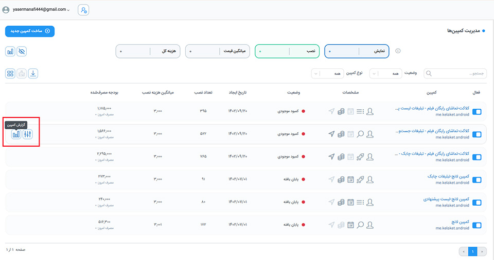Image resolution: width=494 pixels, height=260 pixels.
Task: Click the download icon above the table
Action: [33, 73]
